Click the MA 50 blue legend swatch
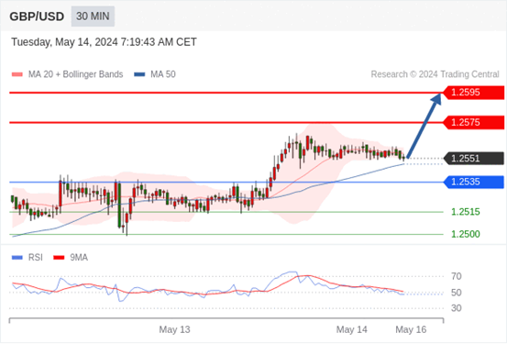Image resolution: width=507 pixels, height=344 pixels. point(139,74)
